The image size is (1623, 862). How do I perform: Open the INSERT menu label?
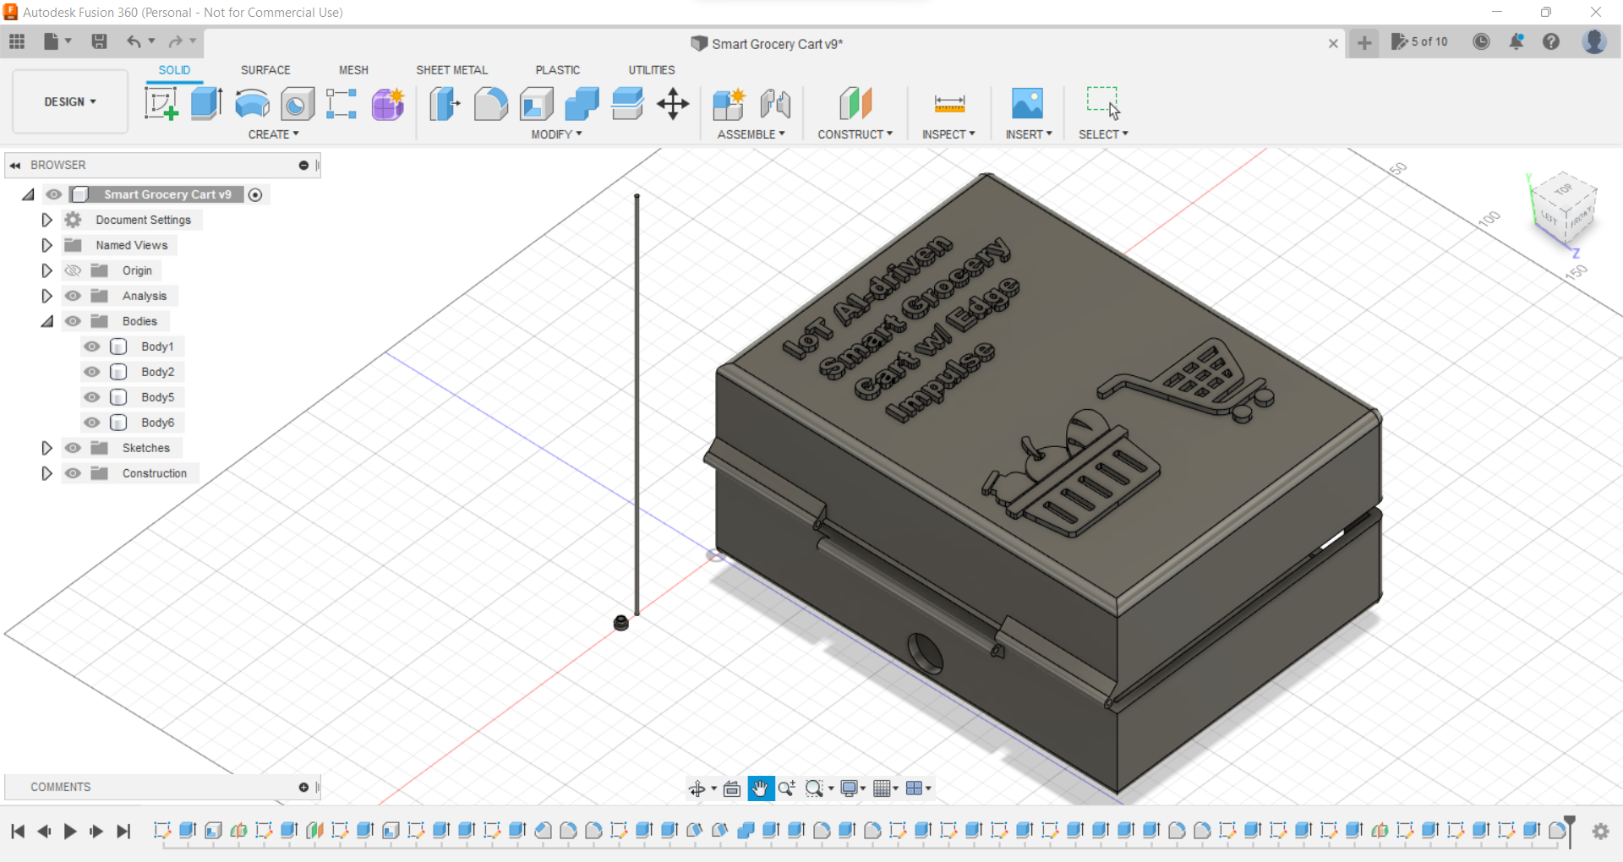pos(1028,134)
